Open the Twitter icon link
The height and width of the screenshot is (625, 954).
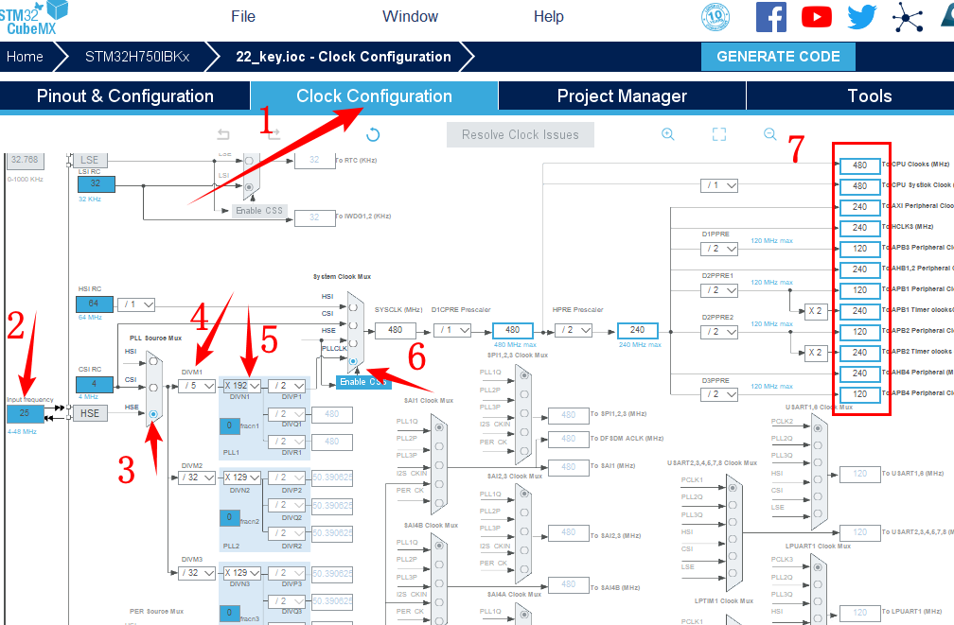(x=862, y=17)
